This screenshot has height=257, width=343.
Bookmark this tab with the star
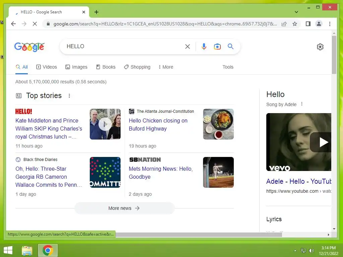click(295, 24)
